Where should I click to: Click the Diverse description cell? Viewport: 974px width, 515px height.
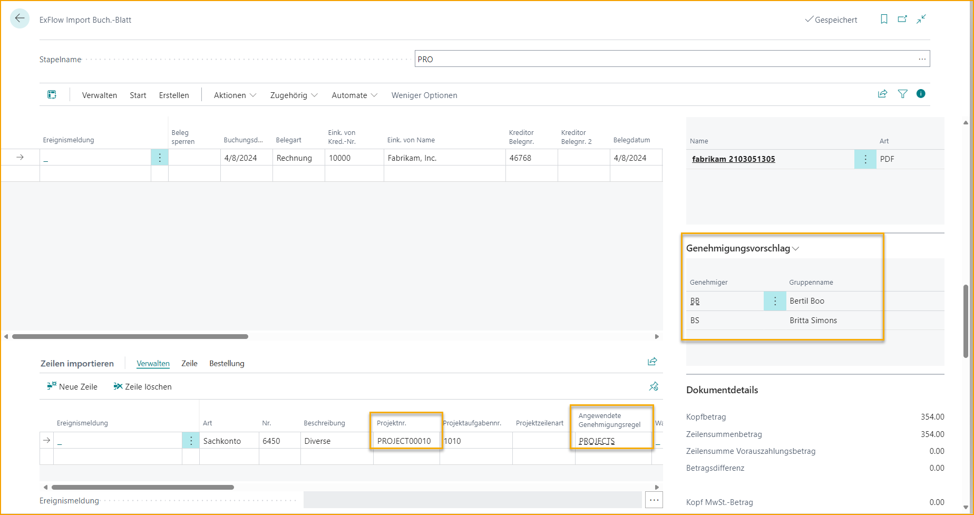tap(337, 441)
